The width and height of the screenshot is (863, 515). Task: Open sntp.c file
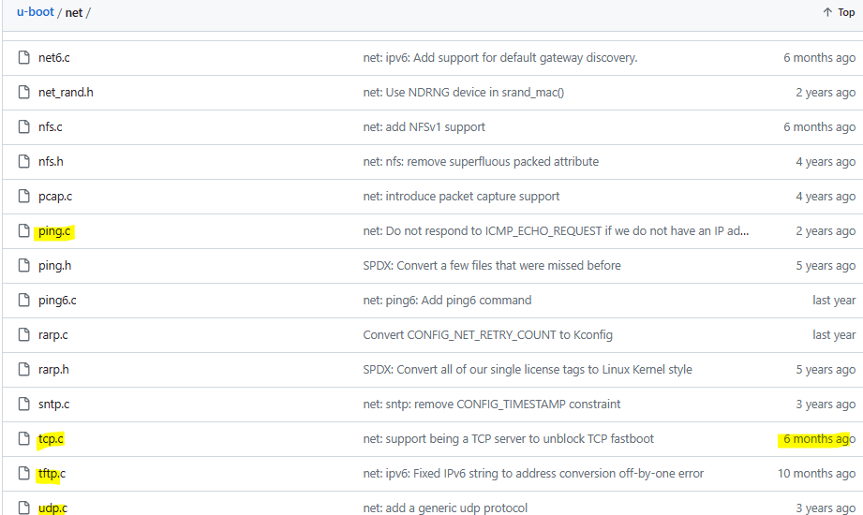pos(54,405)
